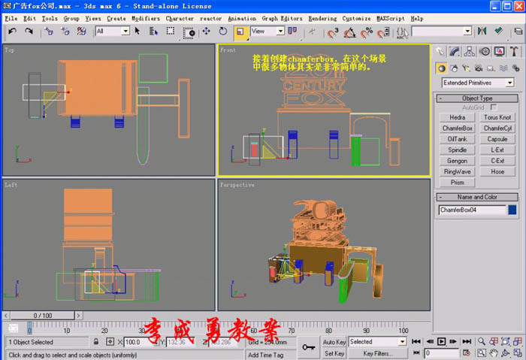Click the Set Keys key icon button
526x360 pixels.
pos(308,347)
